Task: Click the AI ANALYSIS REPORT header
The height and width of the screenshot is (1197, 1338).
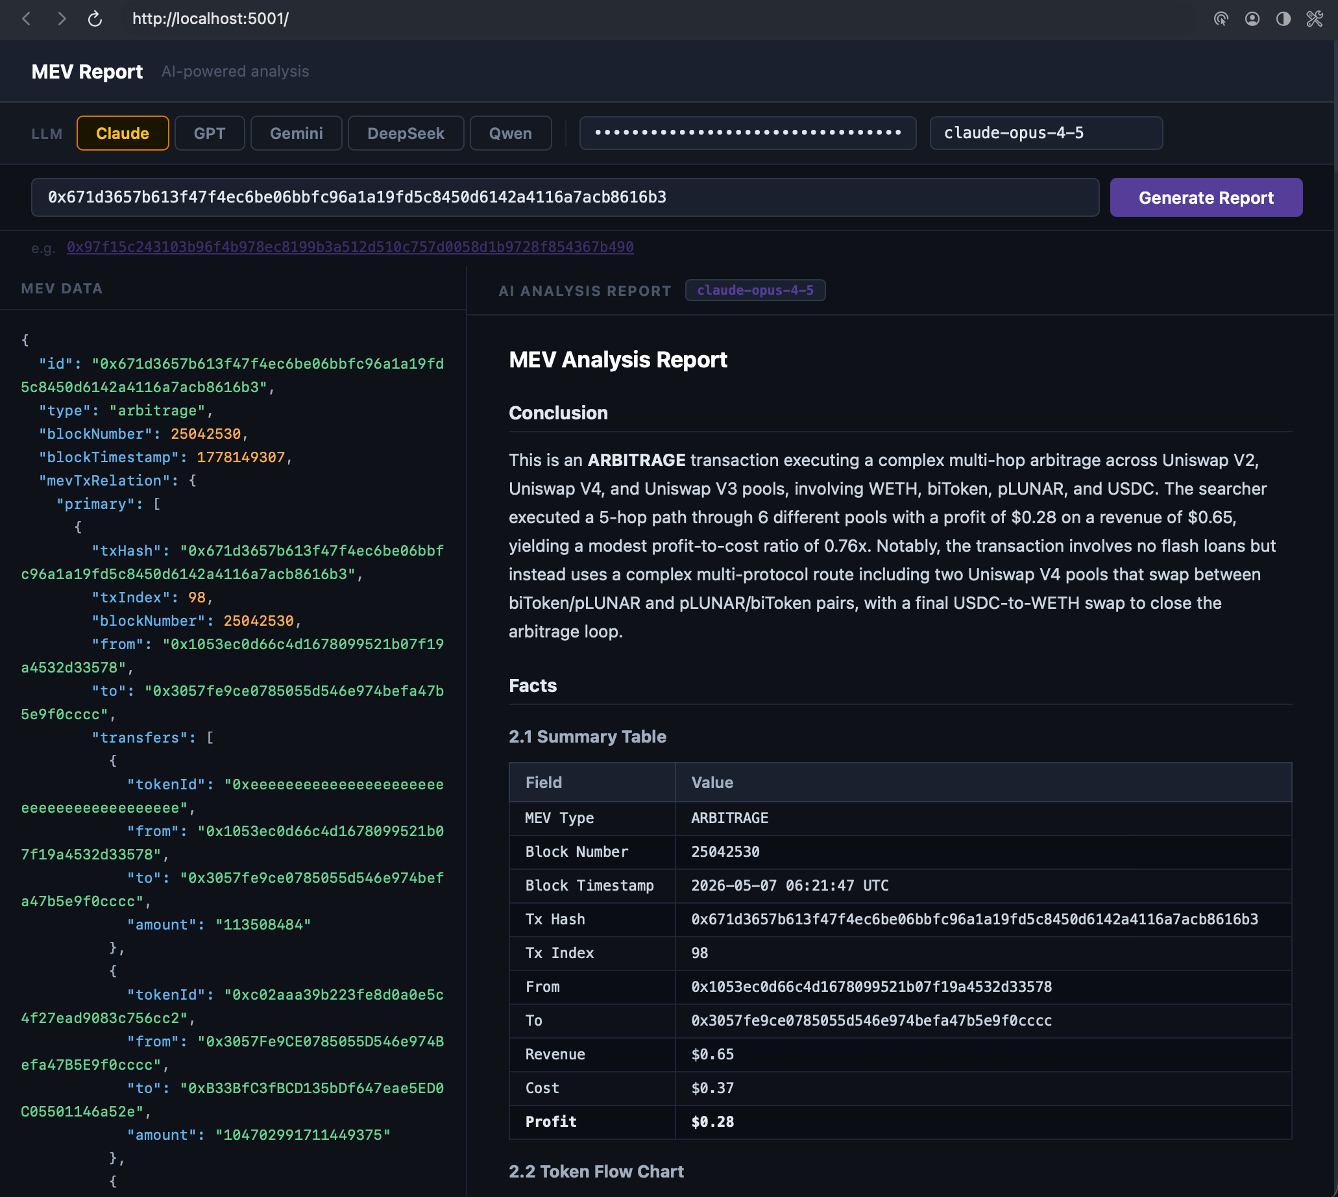Action: 585,291
